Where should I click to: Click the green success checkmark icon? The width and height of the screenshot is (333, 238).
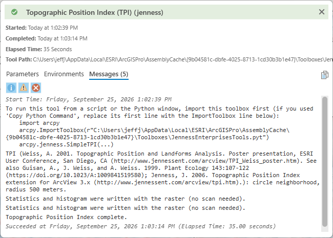14,12
